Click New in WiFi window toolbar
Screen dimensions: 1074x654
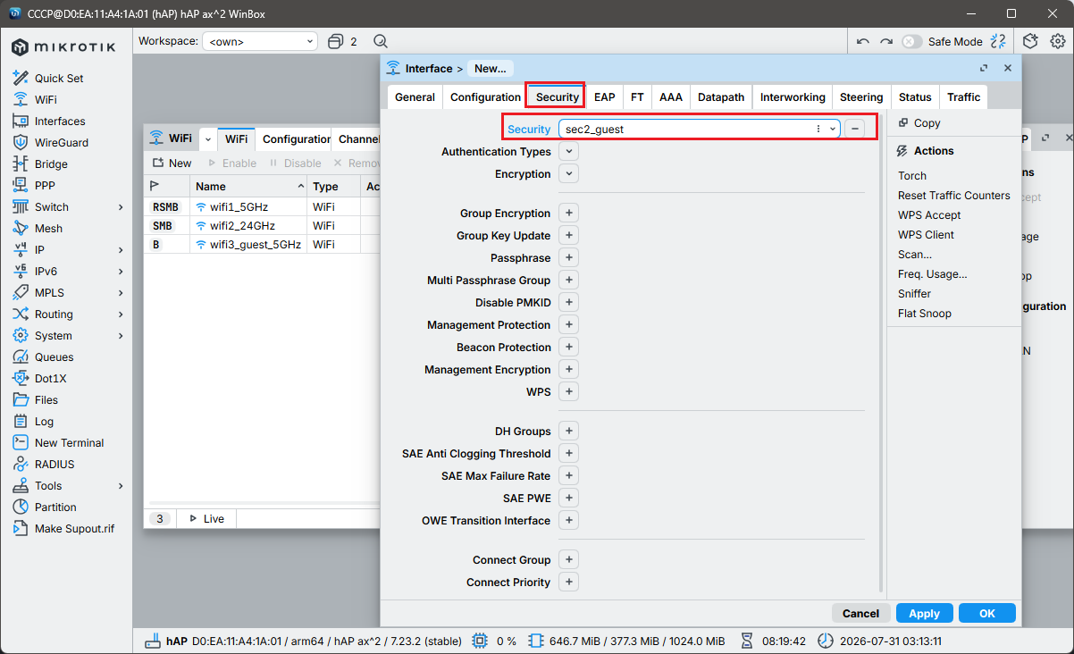click(x=172, y=163)
